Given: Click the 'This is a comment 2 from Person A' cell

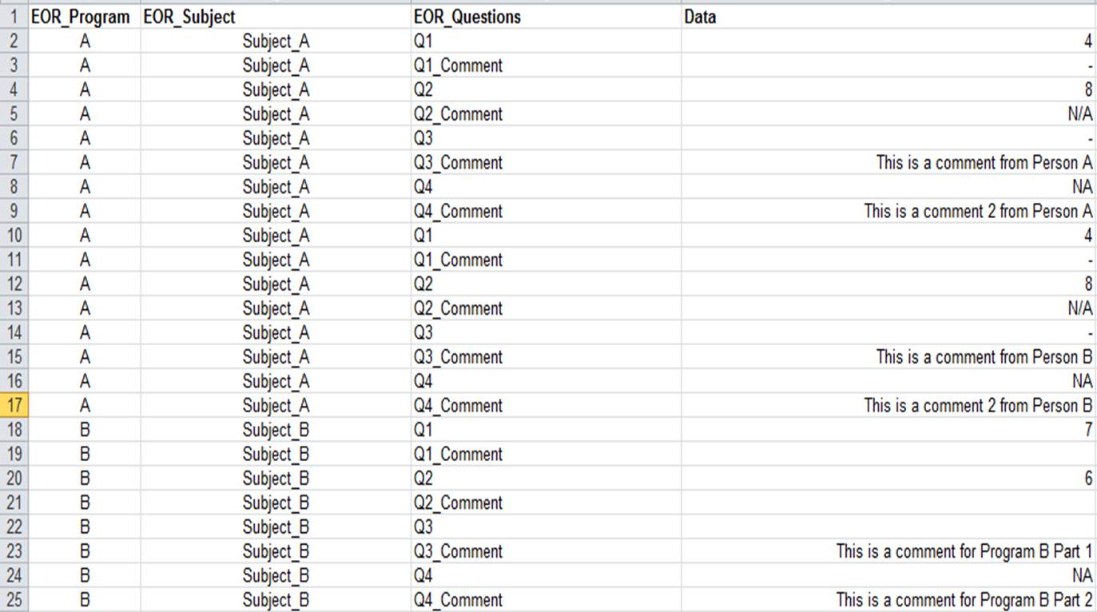Looking at the screenshot, I should pos(977,212).
